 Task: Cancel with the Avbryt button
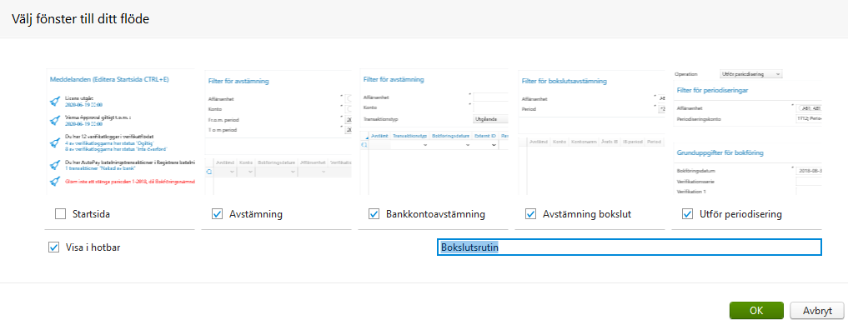[x=816, y=311]
